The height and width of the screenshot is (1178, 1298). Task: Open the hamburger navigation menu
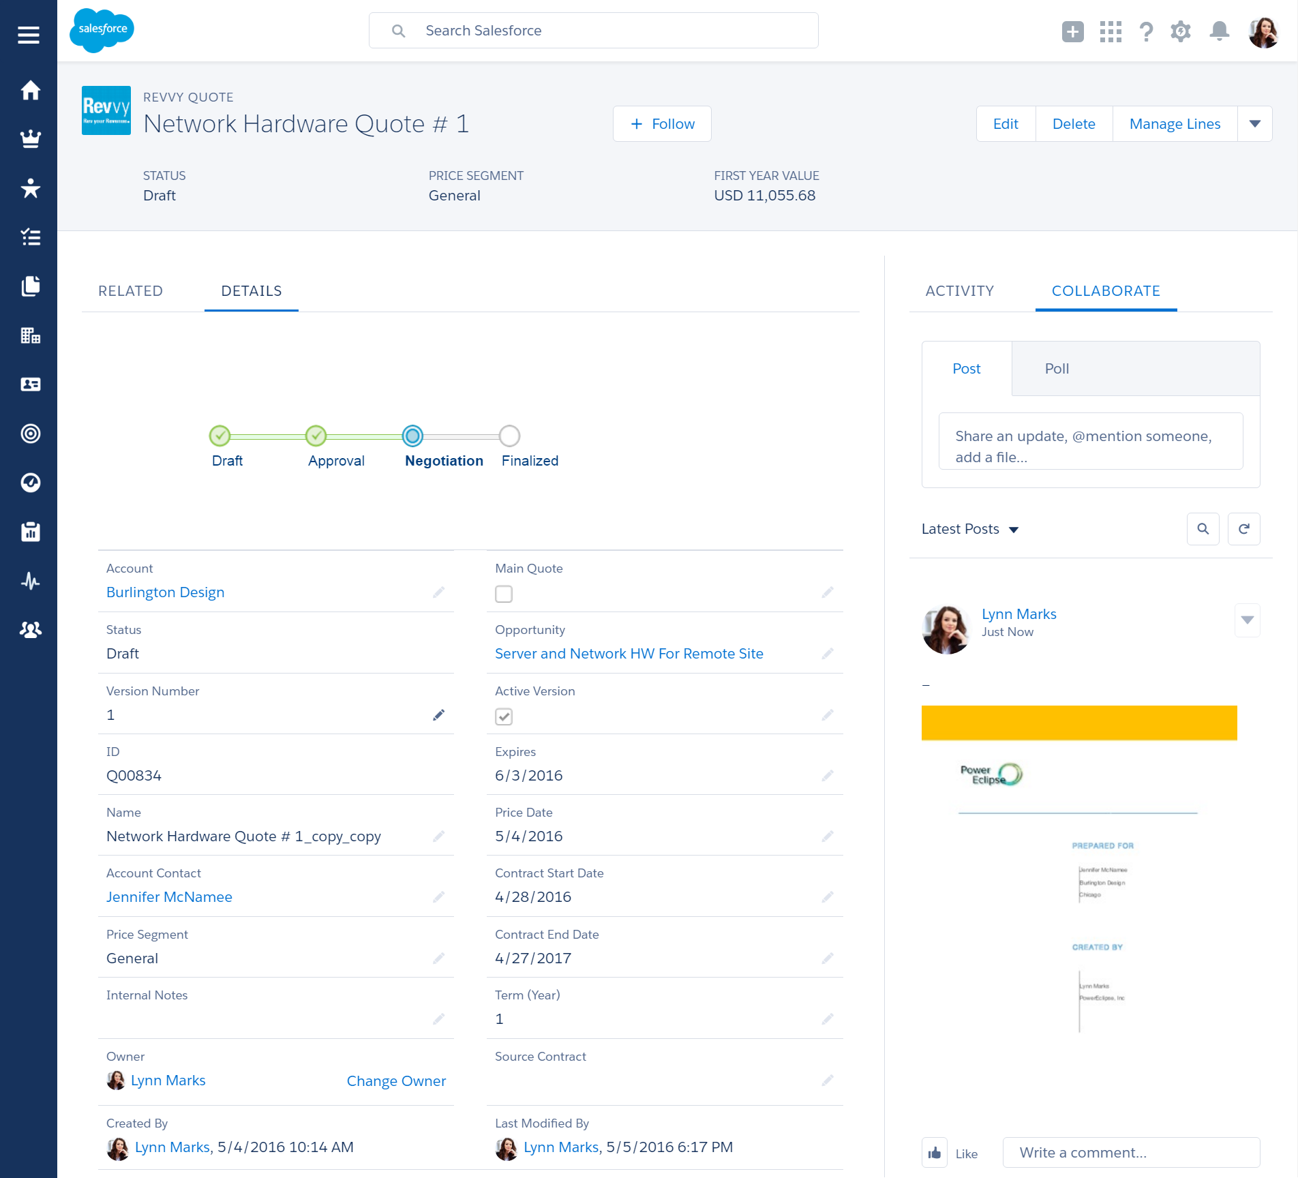(x=29, y=34)
